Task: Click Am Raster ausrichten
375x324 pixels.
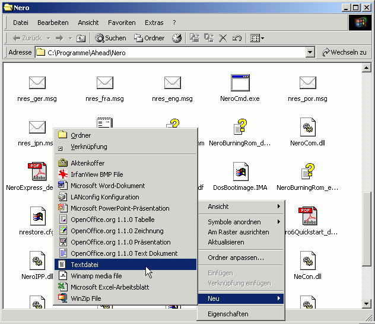Action: (241, 232)
